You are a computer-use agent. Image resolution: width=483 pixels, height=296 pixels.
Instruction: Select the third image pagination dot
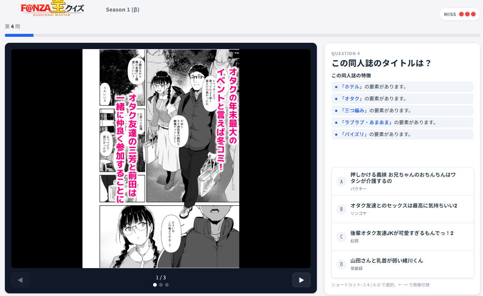coord(167,285)
